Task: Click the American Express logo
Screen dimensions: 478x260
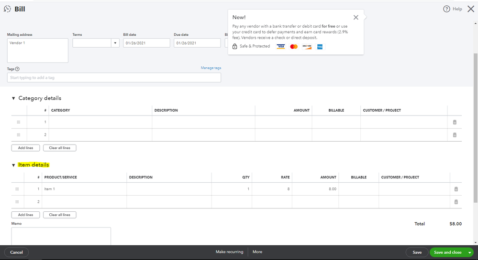Action: pyautogui.click(x=320, y=47)
